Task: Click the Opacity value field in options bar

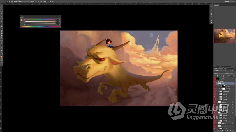Action: point(36,1)
